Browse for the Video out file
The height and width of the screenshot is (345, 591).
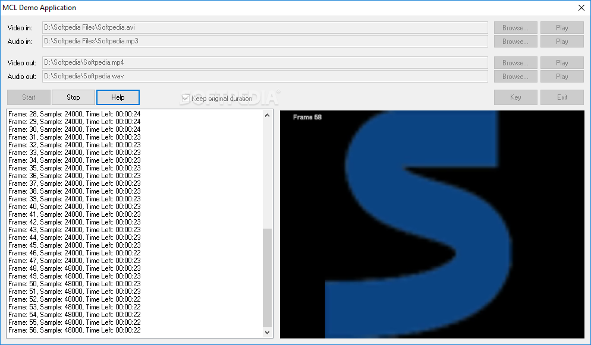(515, 63)
